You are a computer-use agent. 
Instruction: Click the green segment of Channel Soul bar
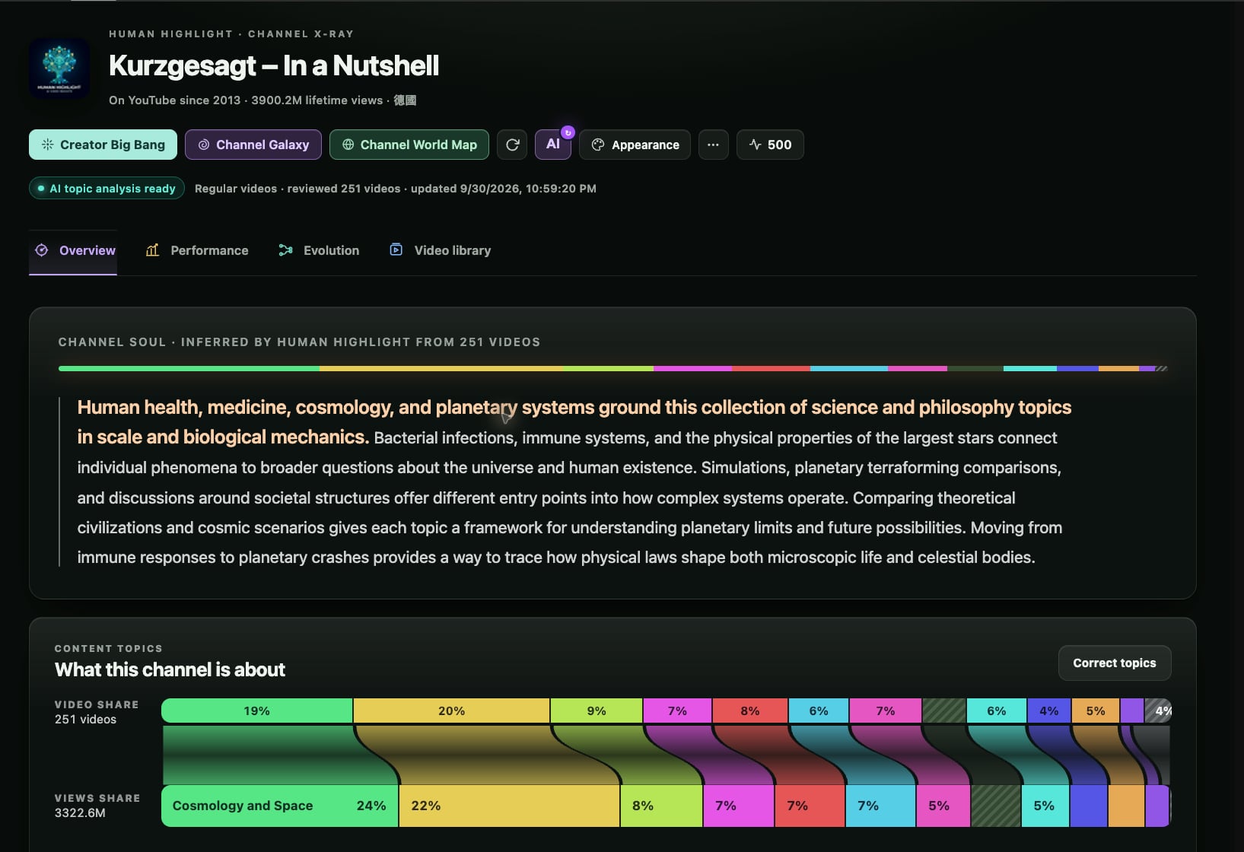click(189, 368)
